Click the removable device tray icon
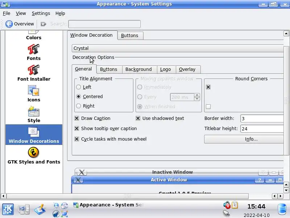The image size is (290, 218). pyautogui.click(x=226, y=214)
